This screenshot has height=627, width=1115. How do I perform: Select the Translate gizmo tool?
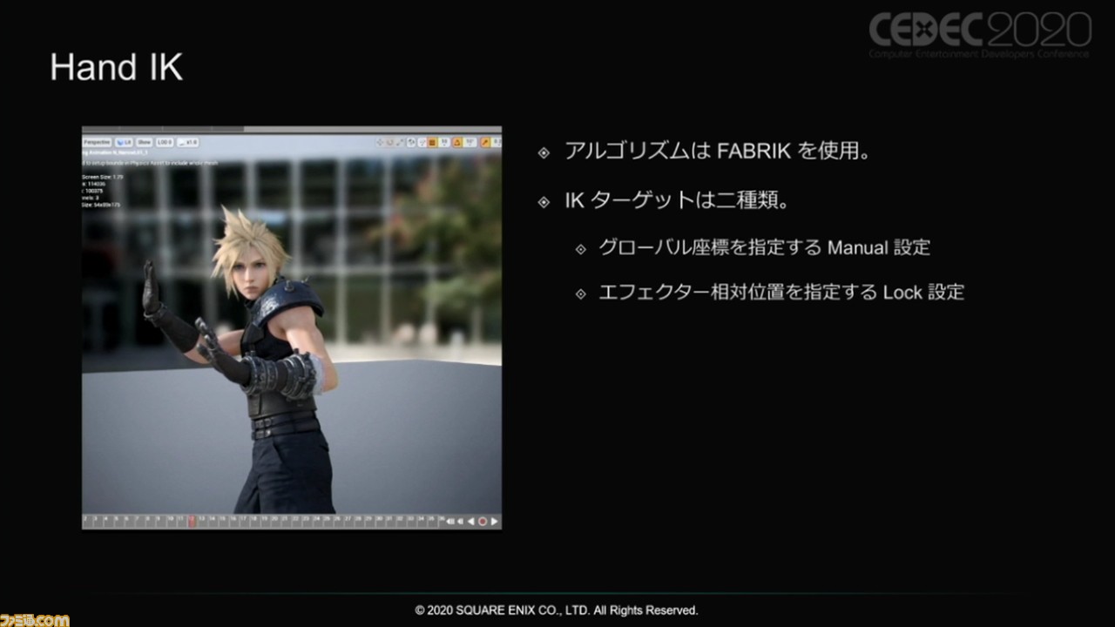click(x=380, y=142)
